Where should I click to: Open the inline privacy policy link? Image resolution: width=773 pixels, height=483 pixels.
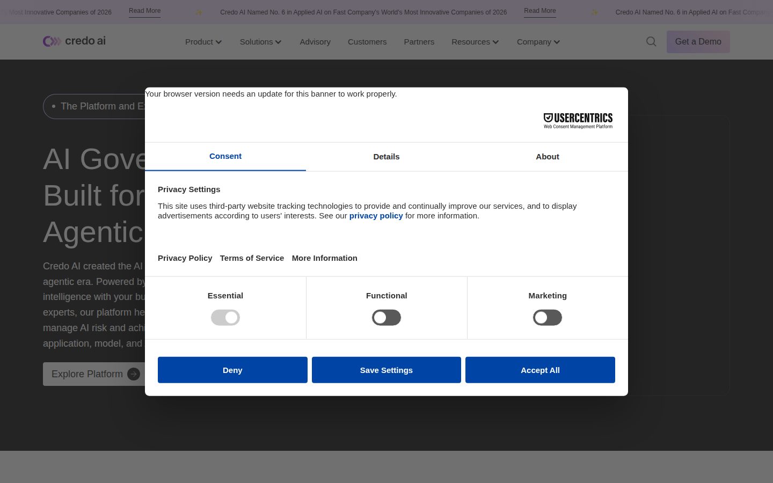pyautogui.click(x=376, y=216)
